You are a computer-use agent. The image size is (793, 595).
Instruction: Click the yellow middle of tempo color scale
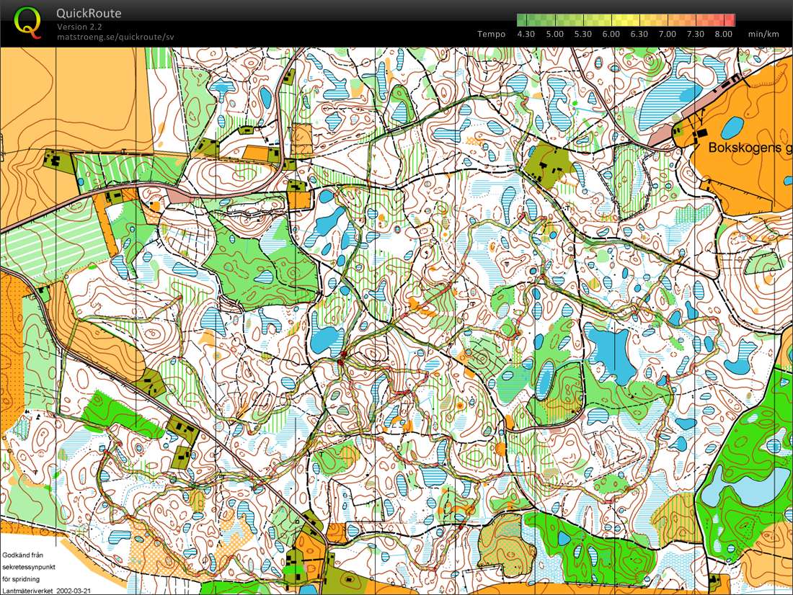click(626, 19)
